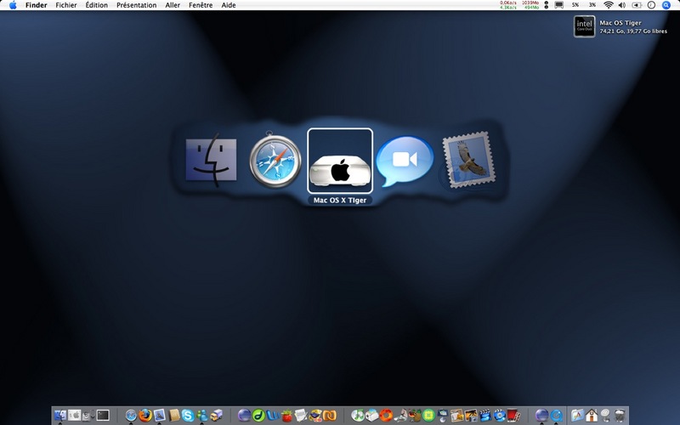
Task: Open the strawberry app in the dock
Action: [286, 416]
